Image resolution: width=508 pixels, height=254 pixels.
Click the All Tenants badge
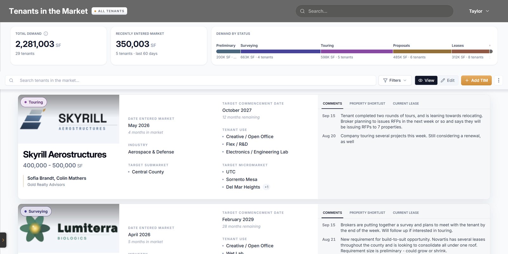(109, 11)
